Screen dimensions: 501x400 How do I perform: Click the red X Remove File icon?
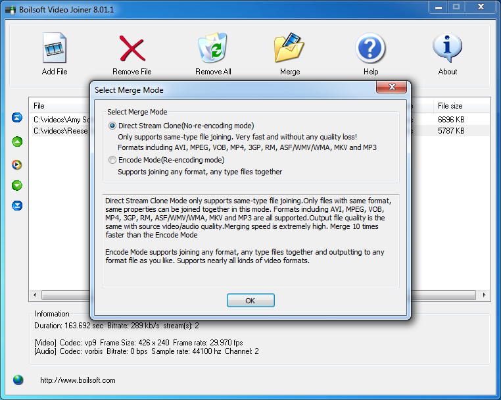point(132,48)
